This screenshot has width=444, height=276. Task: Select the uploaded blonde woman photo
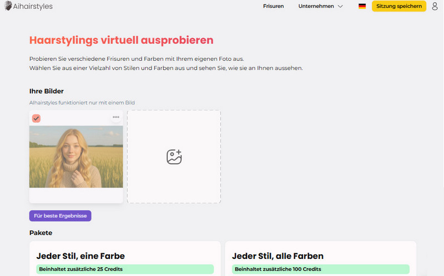tap(76, 157)
